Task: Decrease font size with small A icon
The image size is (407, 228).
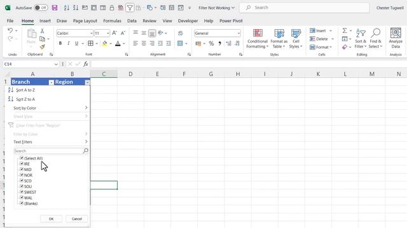Action: click(123, 33)
